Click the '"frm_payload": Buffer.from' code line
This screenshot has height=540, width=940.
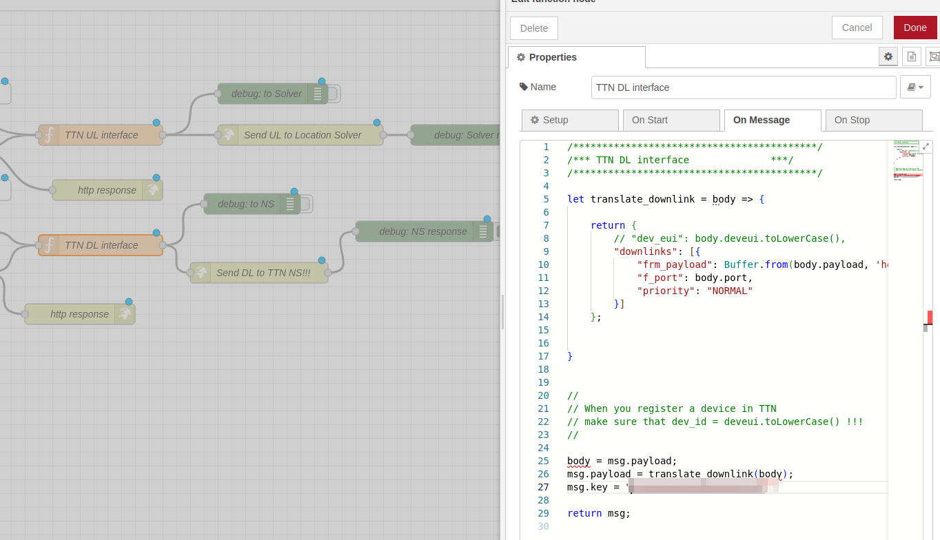click(x=762, y=264)
